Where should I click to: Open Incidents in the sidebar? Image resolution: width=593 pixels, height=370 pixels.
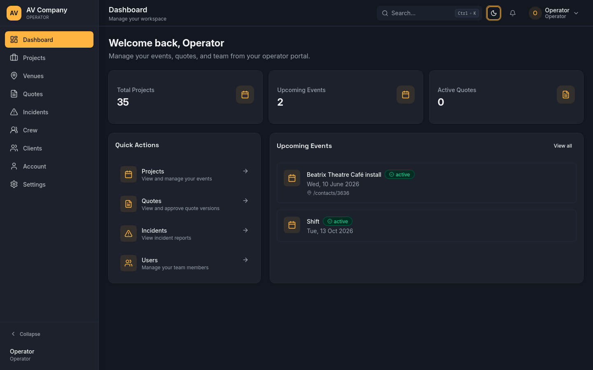[49, 112]
